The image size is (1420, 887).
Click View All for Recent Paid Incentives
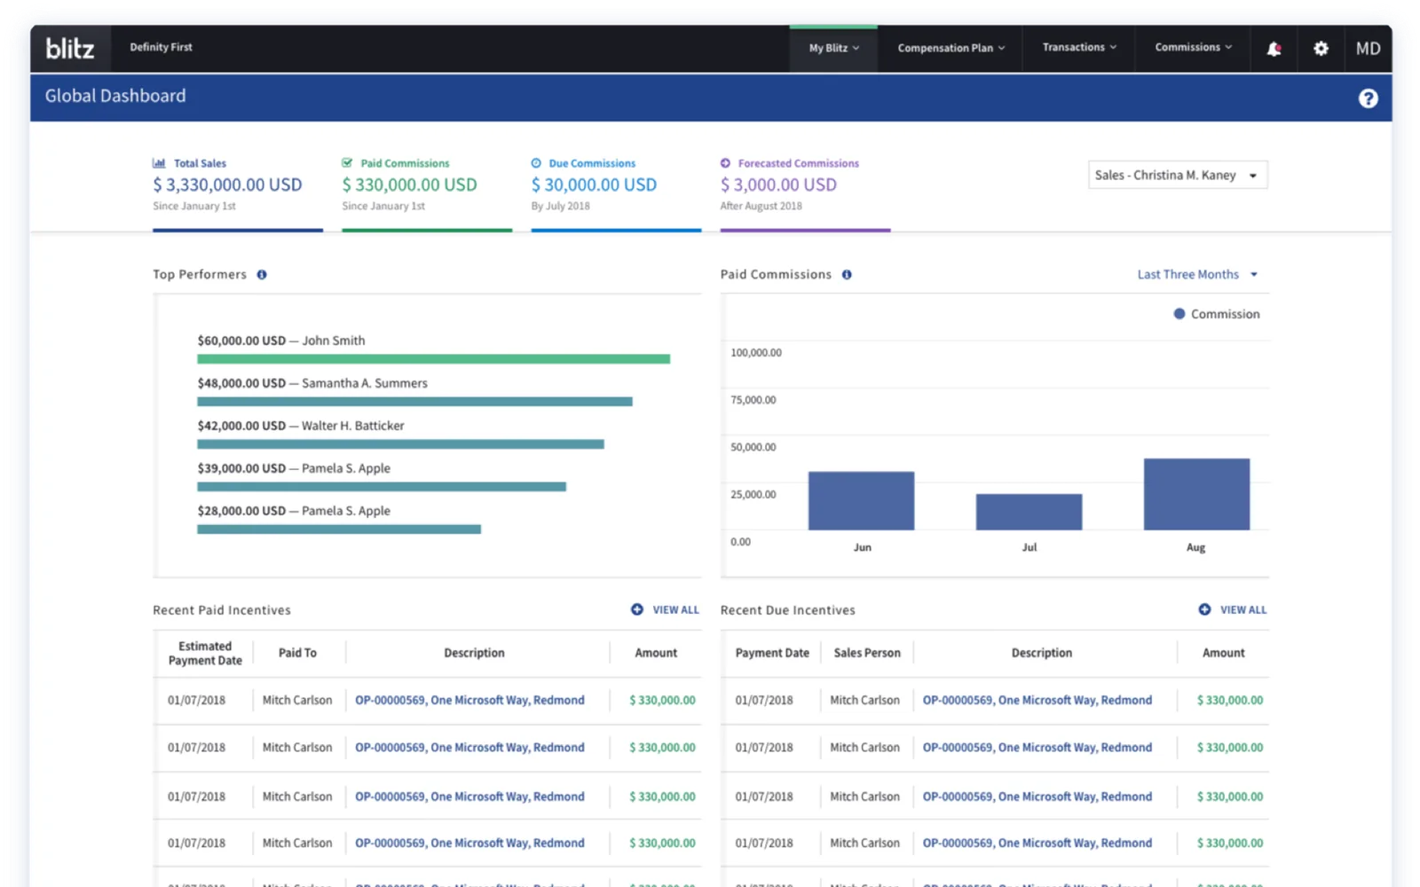pyautogui.click(x=675, y=610)
